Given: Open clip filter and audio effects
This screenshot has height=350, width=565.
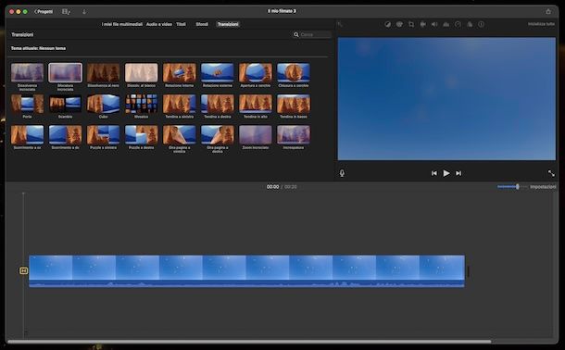Looking at the screenshot, I should click(x=470, y=24).
